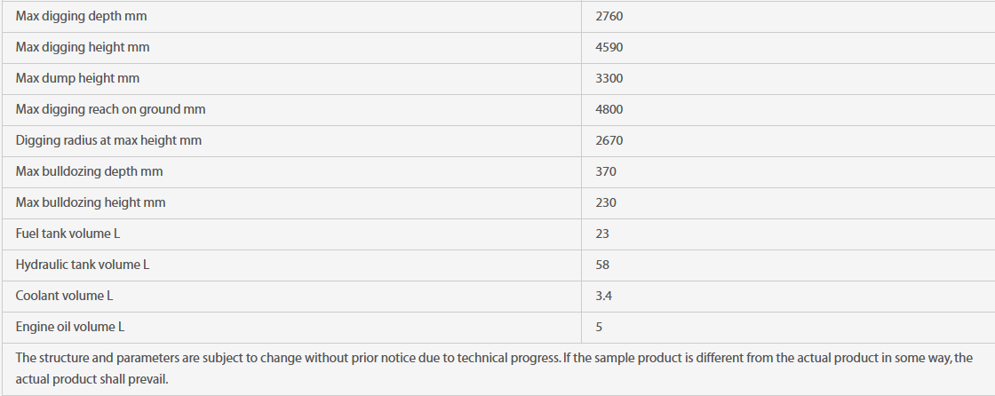Click the Max digging height mm row

[x=497, y=48]
